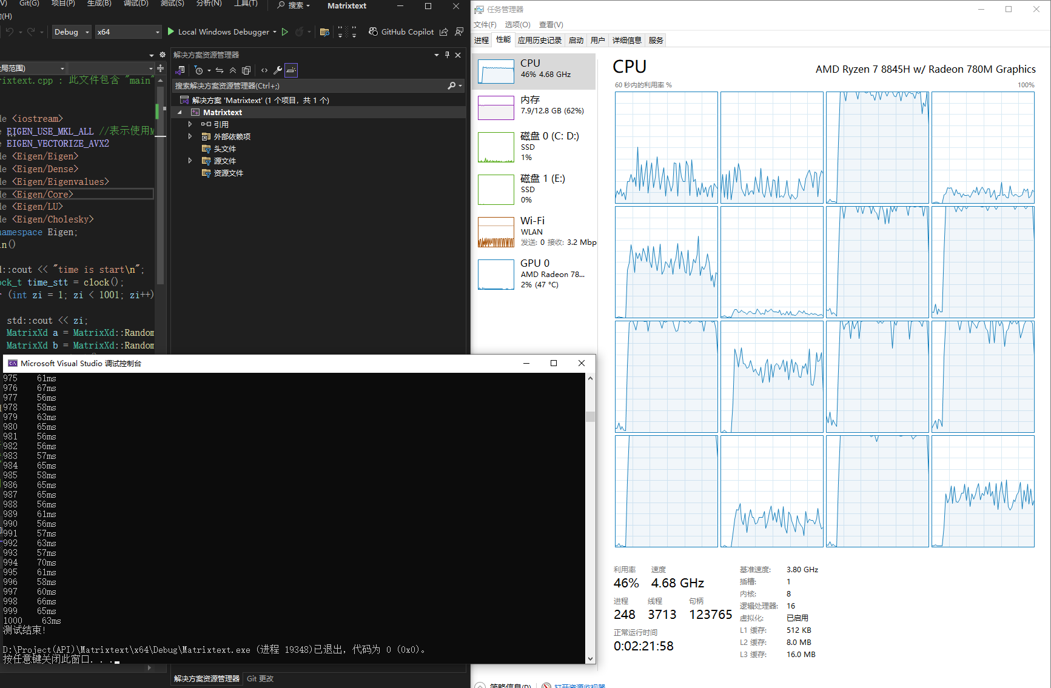1051x688 pixels.
Task: Click the Undo icon in the toolbar
Action: pos(8,32)
